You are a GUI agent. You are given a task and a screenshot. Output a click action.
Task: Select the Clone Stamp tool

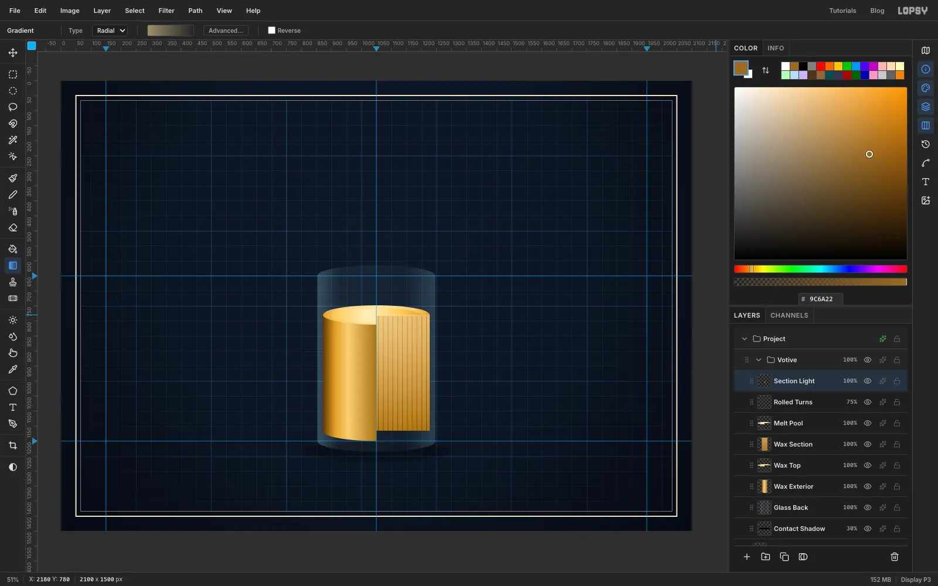click(x=13, y=282)
